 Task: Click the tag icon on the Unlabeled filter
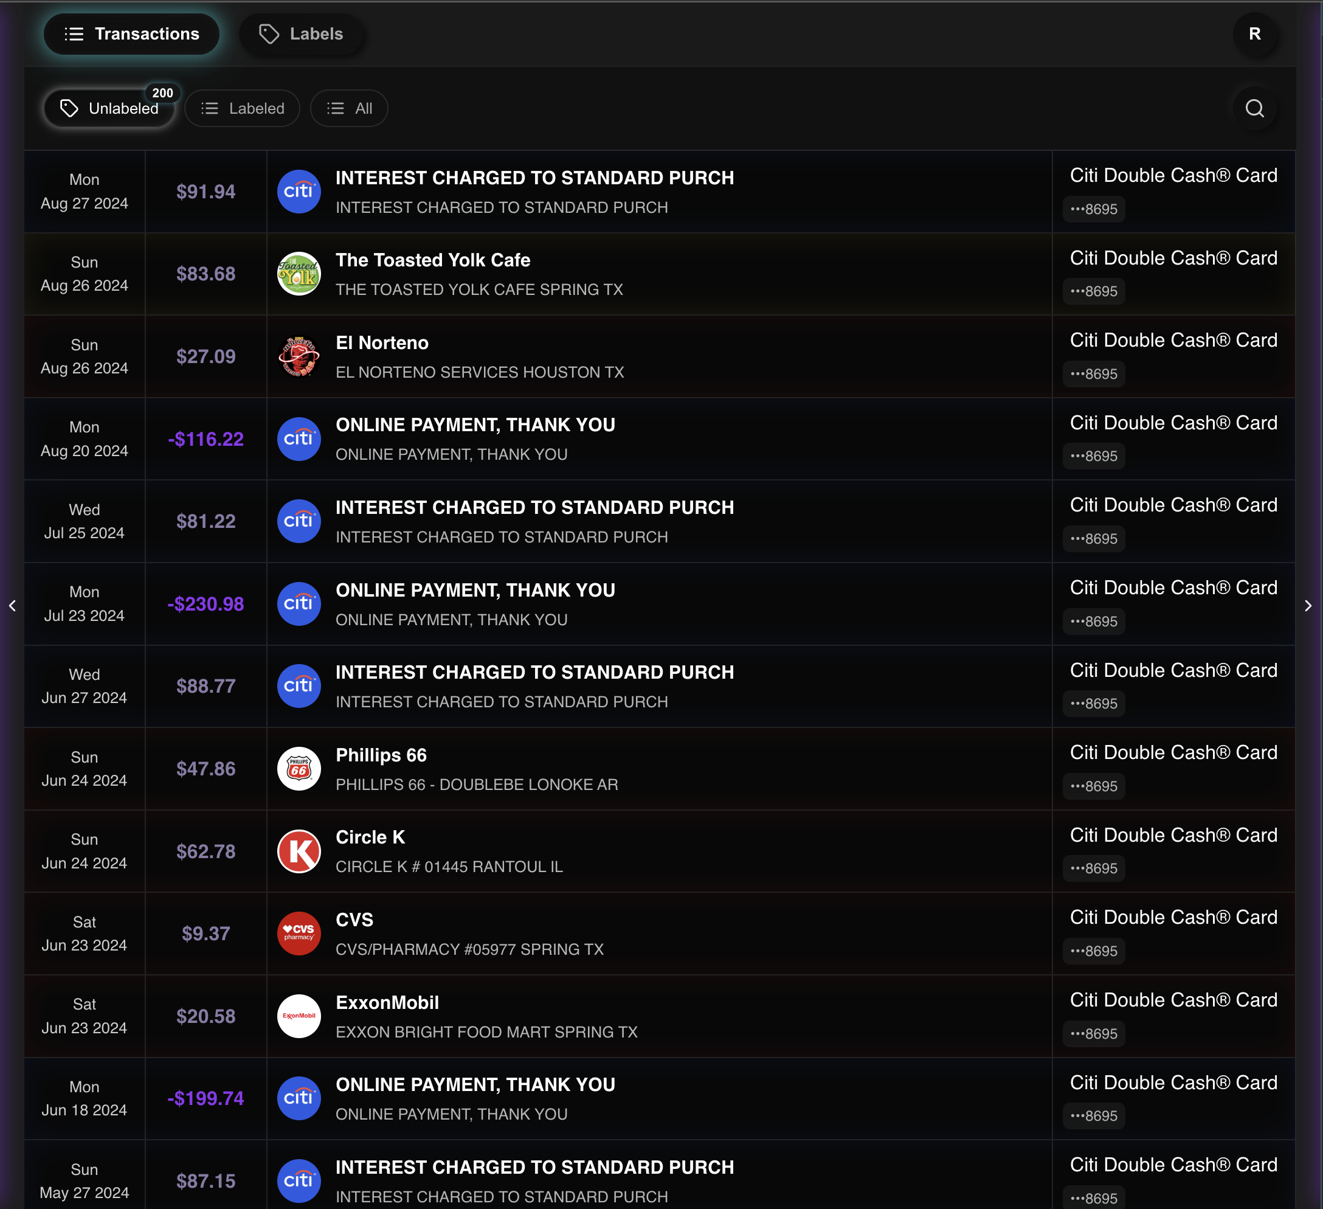[69, 108]
